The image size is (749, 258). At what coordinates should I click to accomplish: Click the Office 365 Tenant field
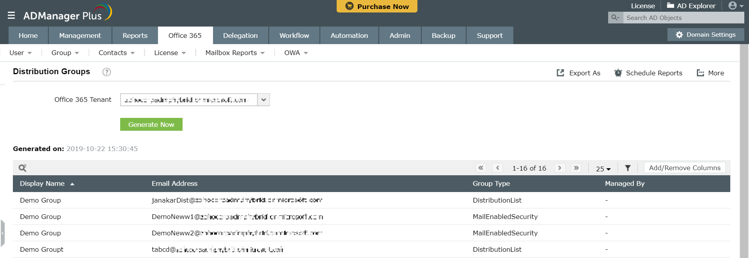[x=189, y=100]
